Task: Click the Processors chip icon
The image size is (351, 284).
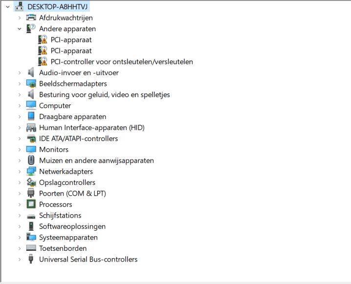Action: tap(31, 204)
